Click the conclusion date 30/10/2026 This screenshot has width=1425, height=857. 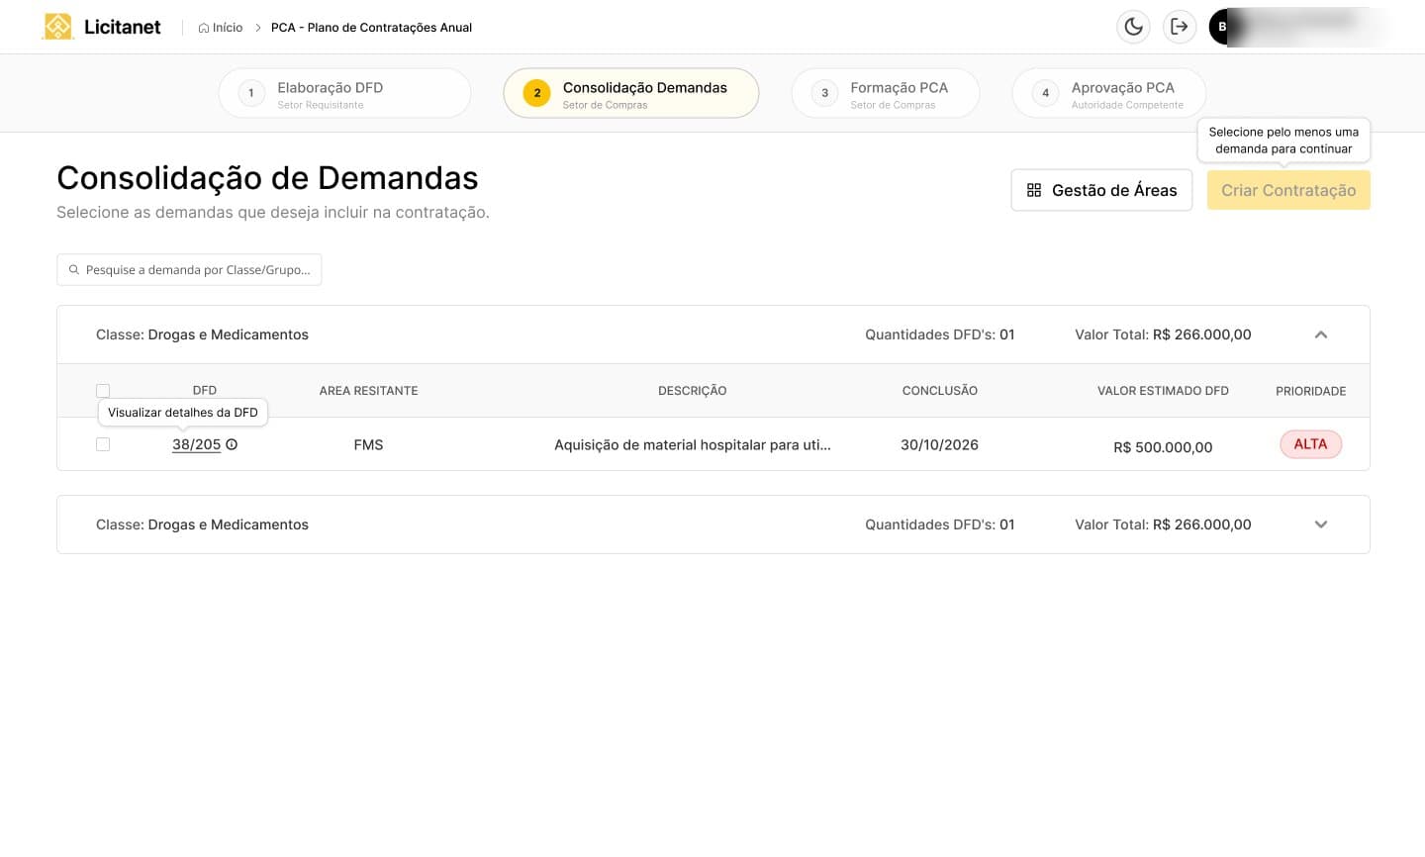[x=939, y=445]
